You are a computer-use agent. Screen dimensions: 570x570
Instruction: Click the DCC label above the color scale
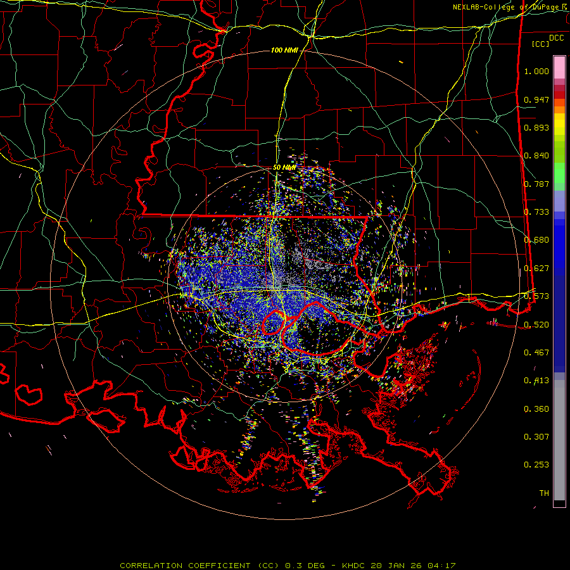(556, 38)
